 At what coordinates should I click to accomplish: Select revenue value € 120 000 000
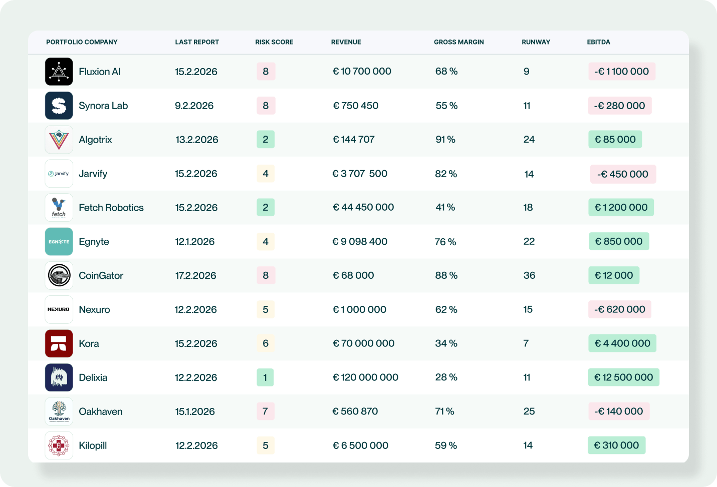pyautogui.click(x=365, y=377)
